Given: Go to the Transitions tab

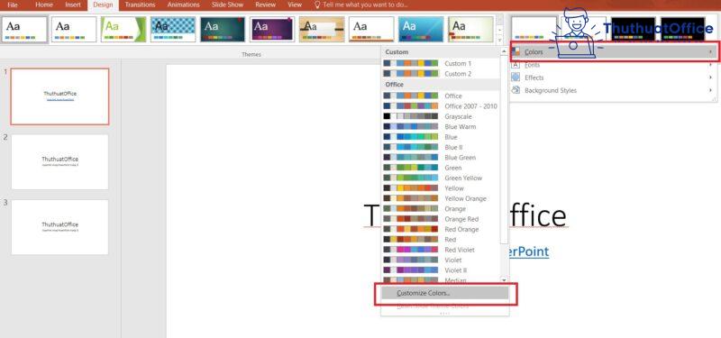Looking at the screenshot, I should (x=140, y=5).
